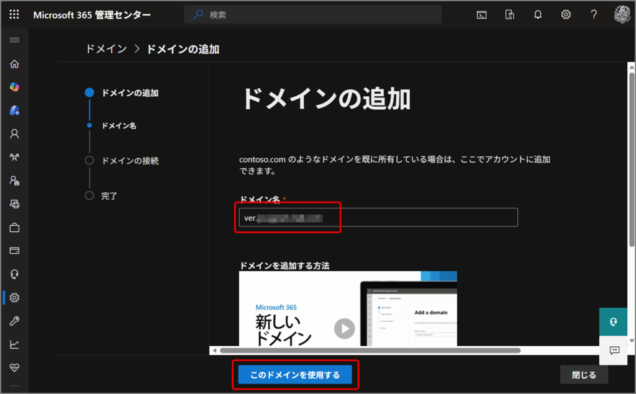Open Health heart icon in sidebar
Screen dimensions: 636x394
(x=14, y=367)
